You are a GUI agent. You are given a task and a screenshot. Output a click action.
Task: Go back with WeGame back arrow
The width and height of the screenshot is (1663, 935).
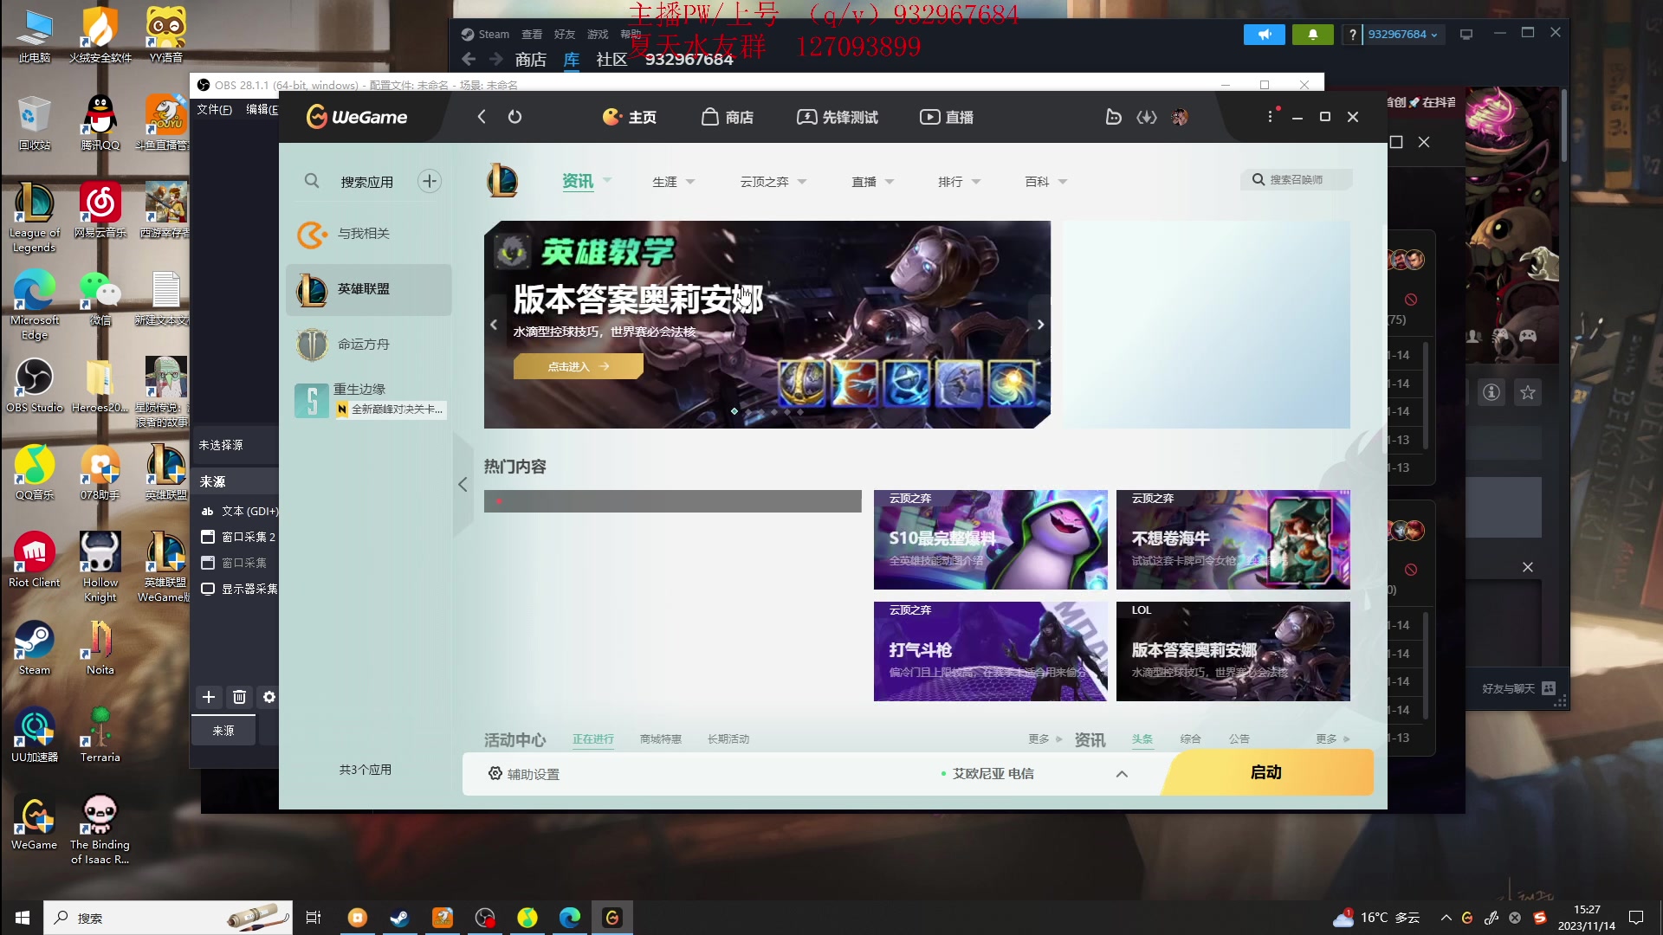coord(482,117)
